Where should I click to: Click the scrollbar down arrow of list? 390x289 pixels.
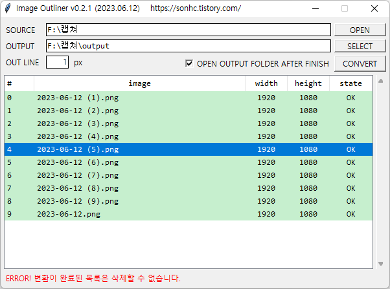[x=380, y=264]
